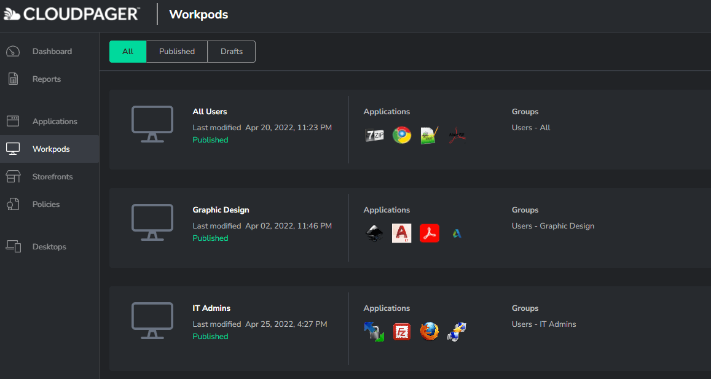Click the Firefox icon in IT Admins workpod
This screenshot has width=711, height=379.
430,331
